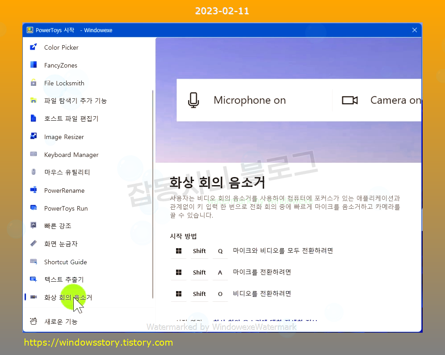Screen dimensions: 445x355
Task: Open PowerRename page
Action: tap(88, 190)
